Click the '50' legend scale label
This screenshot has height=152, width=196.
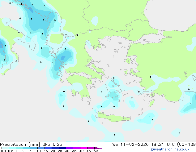click(96, 151)
